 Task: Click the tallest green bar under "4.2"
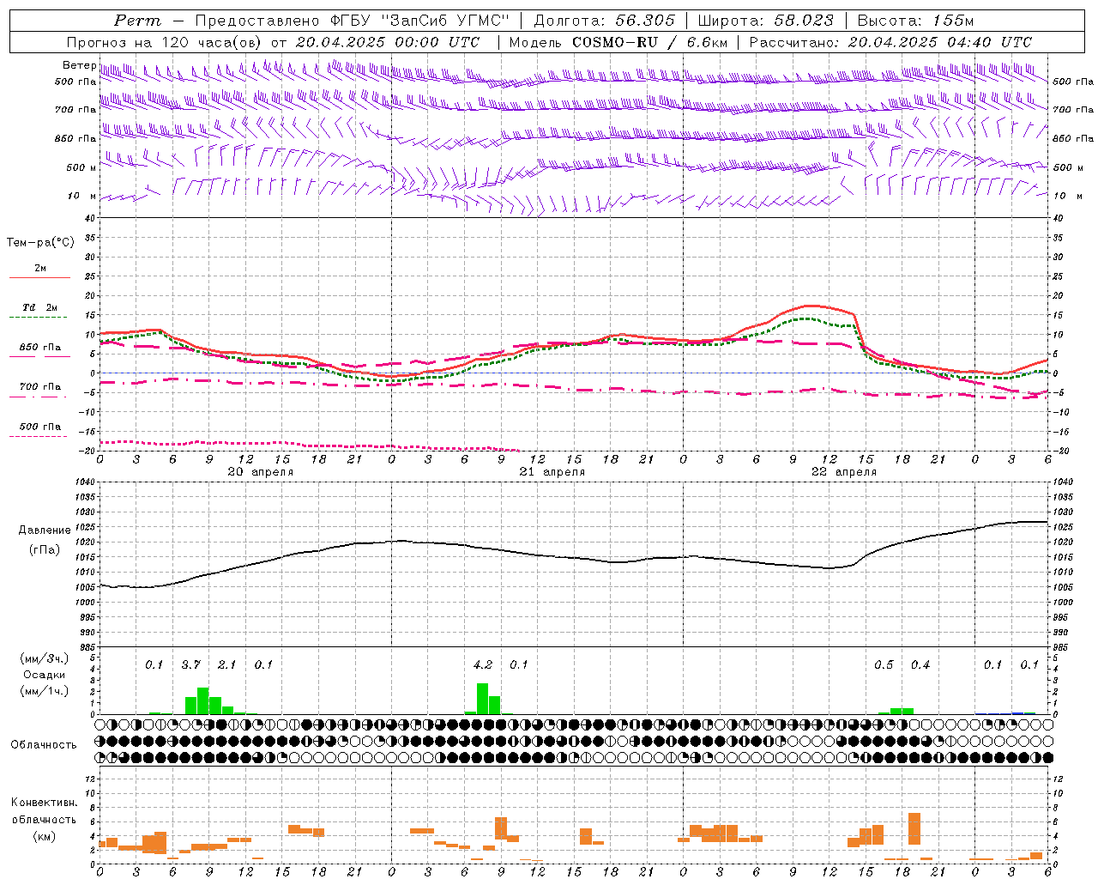tap(483, 699)
